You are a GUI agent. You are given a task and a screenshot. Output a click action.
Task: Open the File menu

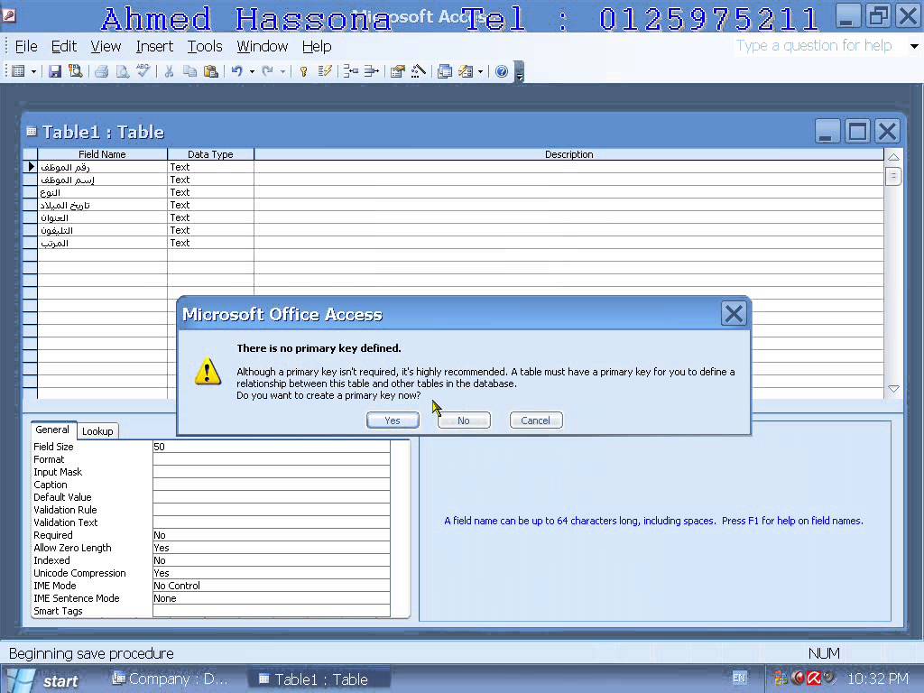[x=26, y=46]
